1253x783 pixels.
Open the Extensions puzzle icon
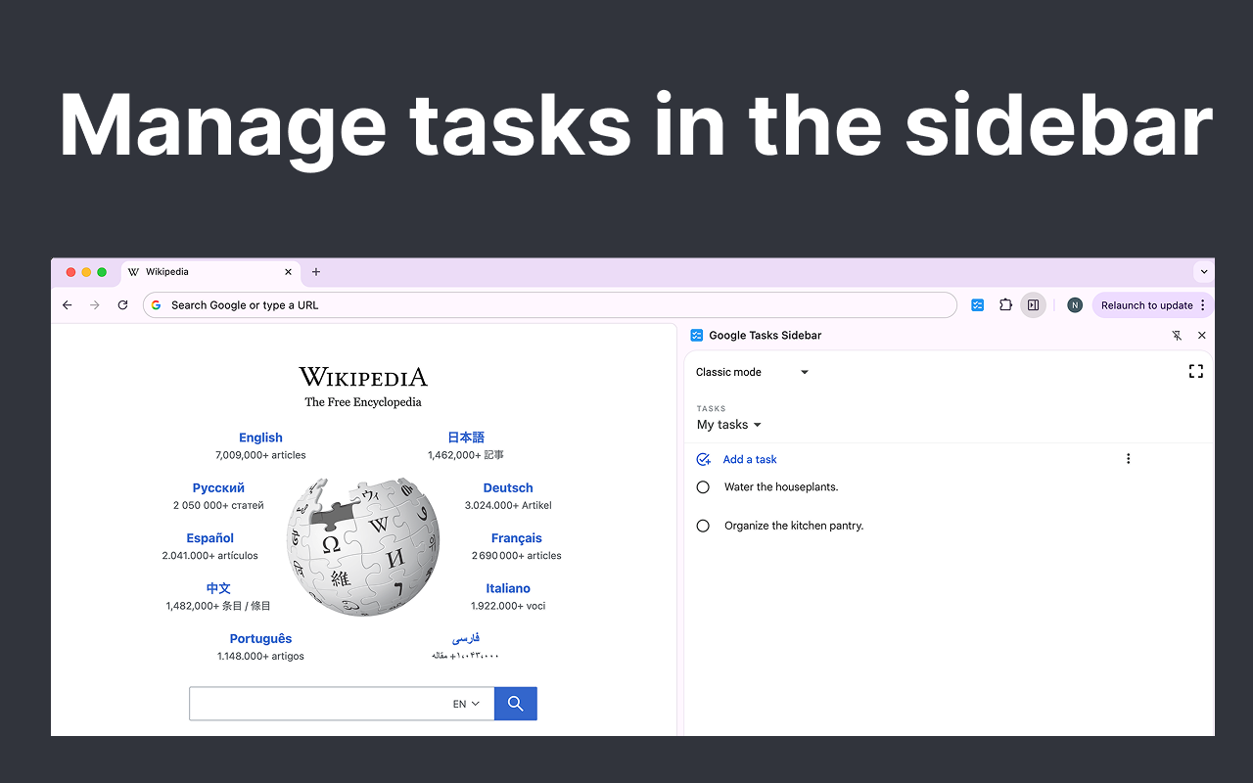pyautogui.click(x=1005, y=305)
